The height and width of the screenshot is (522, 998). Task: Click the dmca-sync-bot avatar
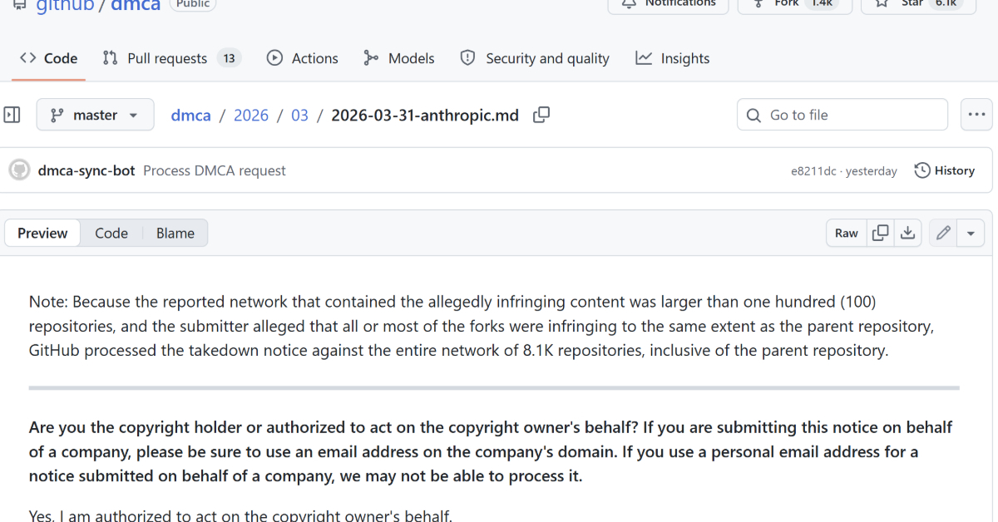coord(19,170)
